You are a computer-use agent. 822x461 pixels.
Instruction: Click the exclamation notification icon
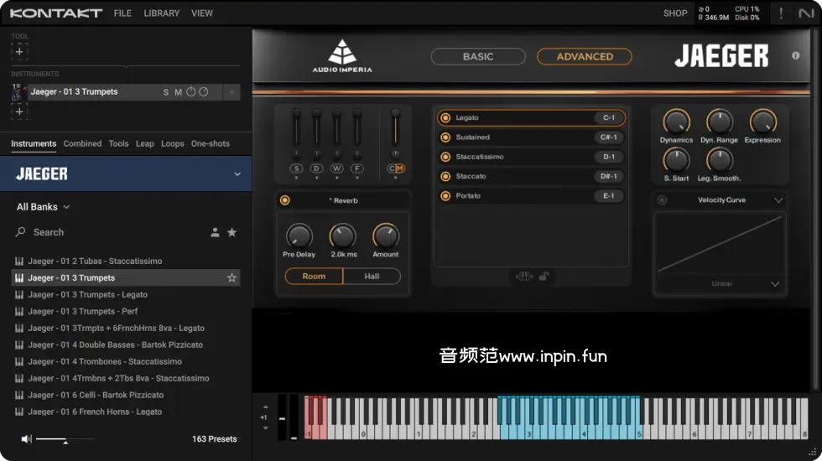pos(781,13)
